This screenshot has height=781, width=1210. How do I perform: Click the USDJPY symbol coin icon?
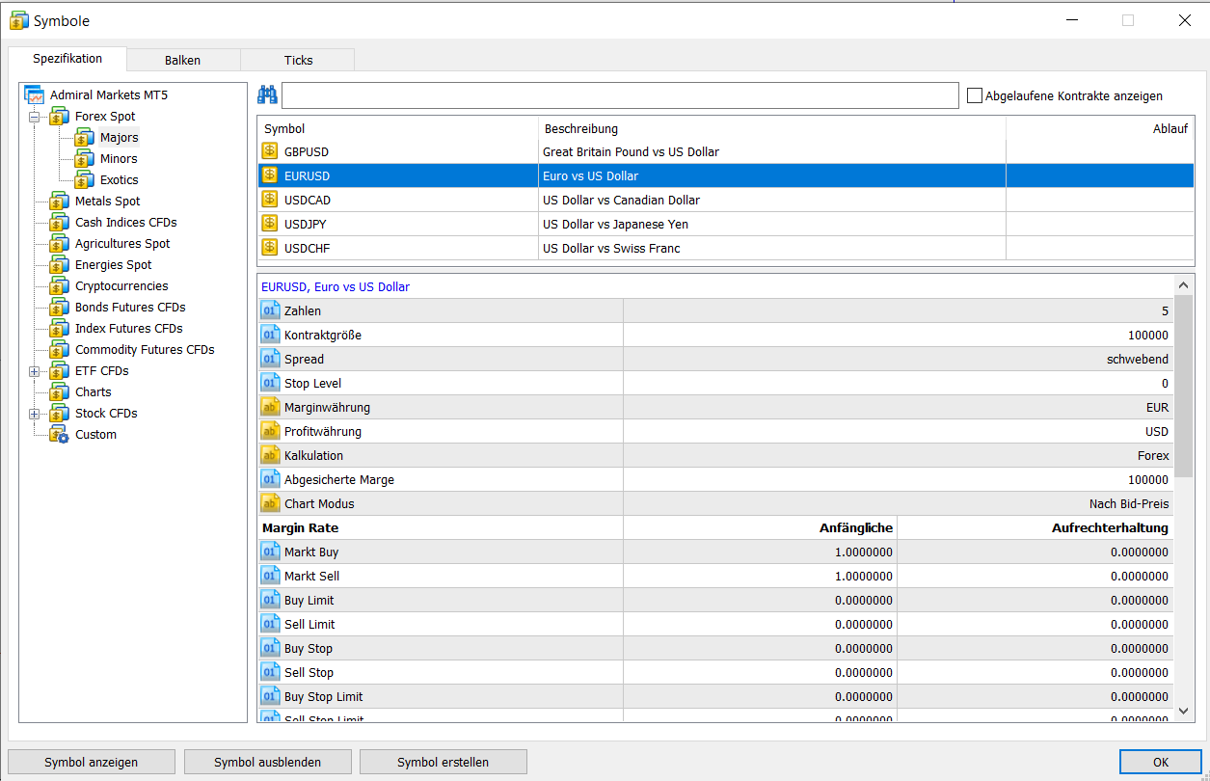270,224
